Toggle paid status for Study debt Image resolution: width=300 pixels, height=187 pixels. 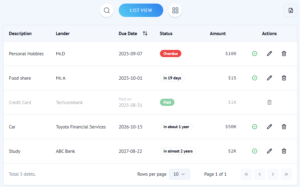(x=255, y=151)
